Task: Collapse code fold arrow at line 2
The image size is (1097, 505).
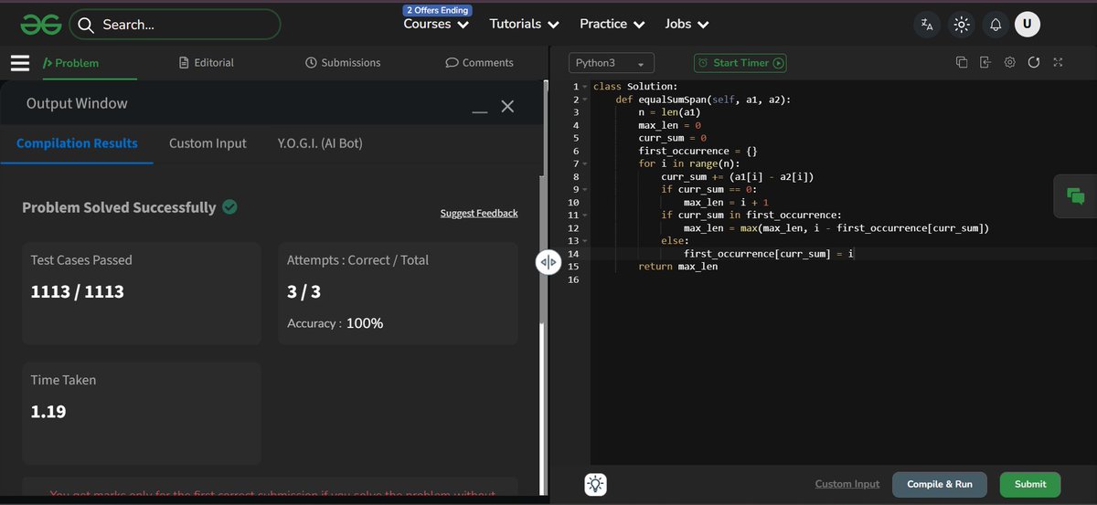Action: coord(584,100)
